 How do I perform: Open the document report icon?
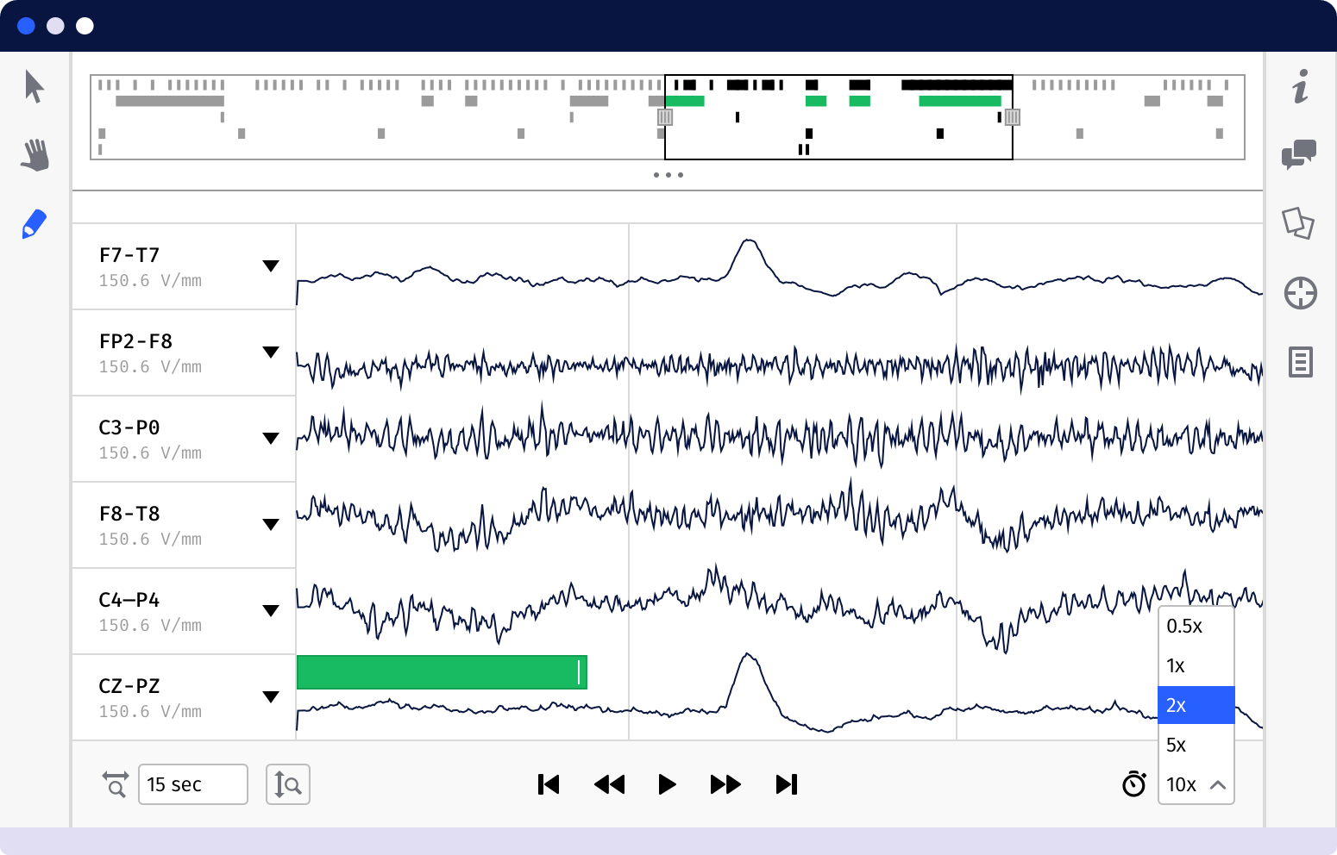tap(1300, 362)
